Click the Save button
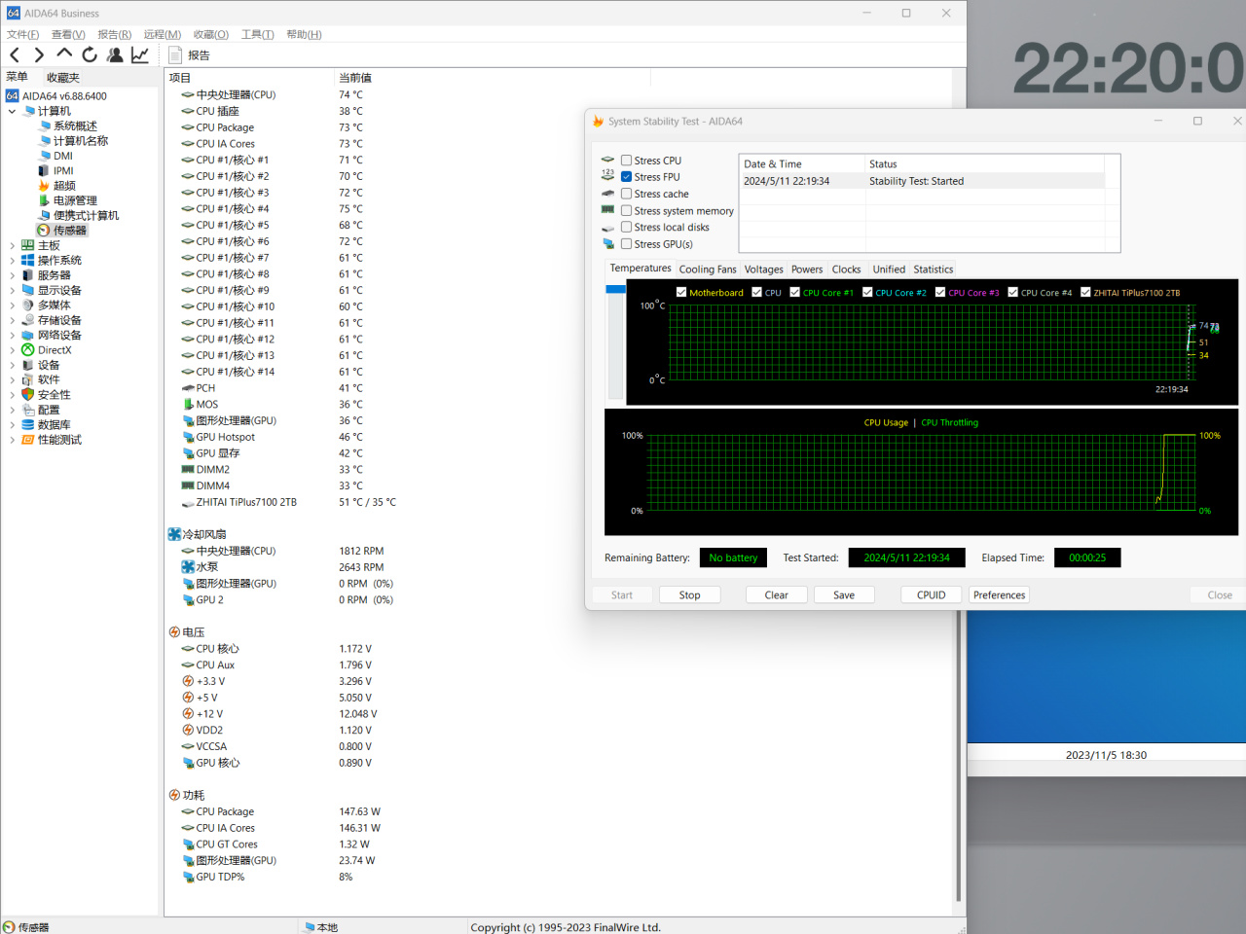Image resolution: width=1246 pixels, height=934 pixels. click(844, 595)
